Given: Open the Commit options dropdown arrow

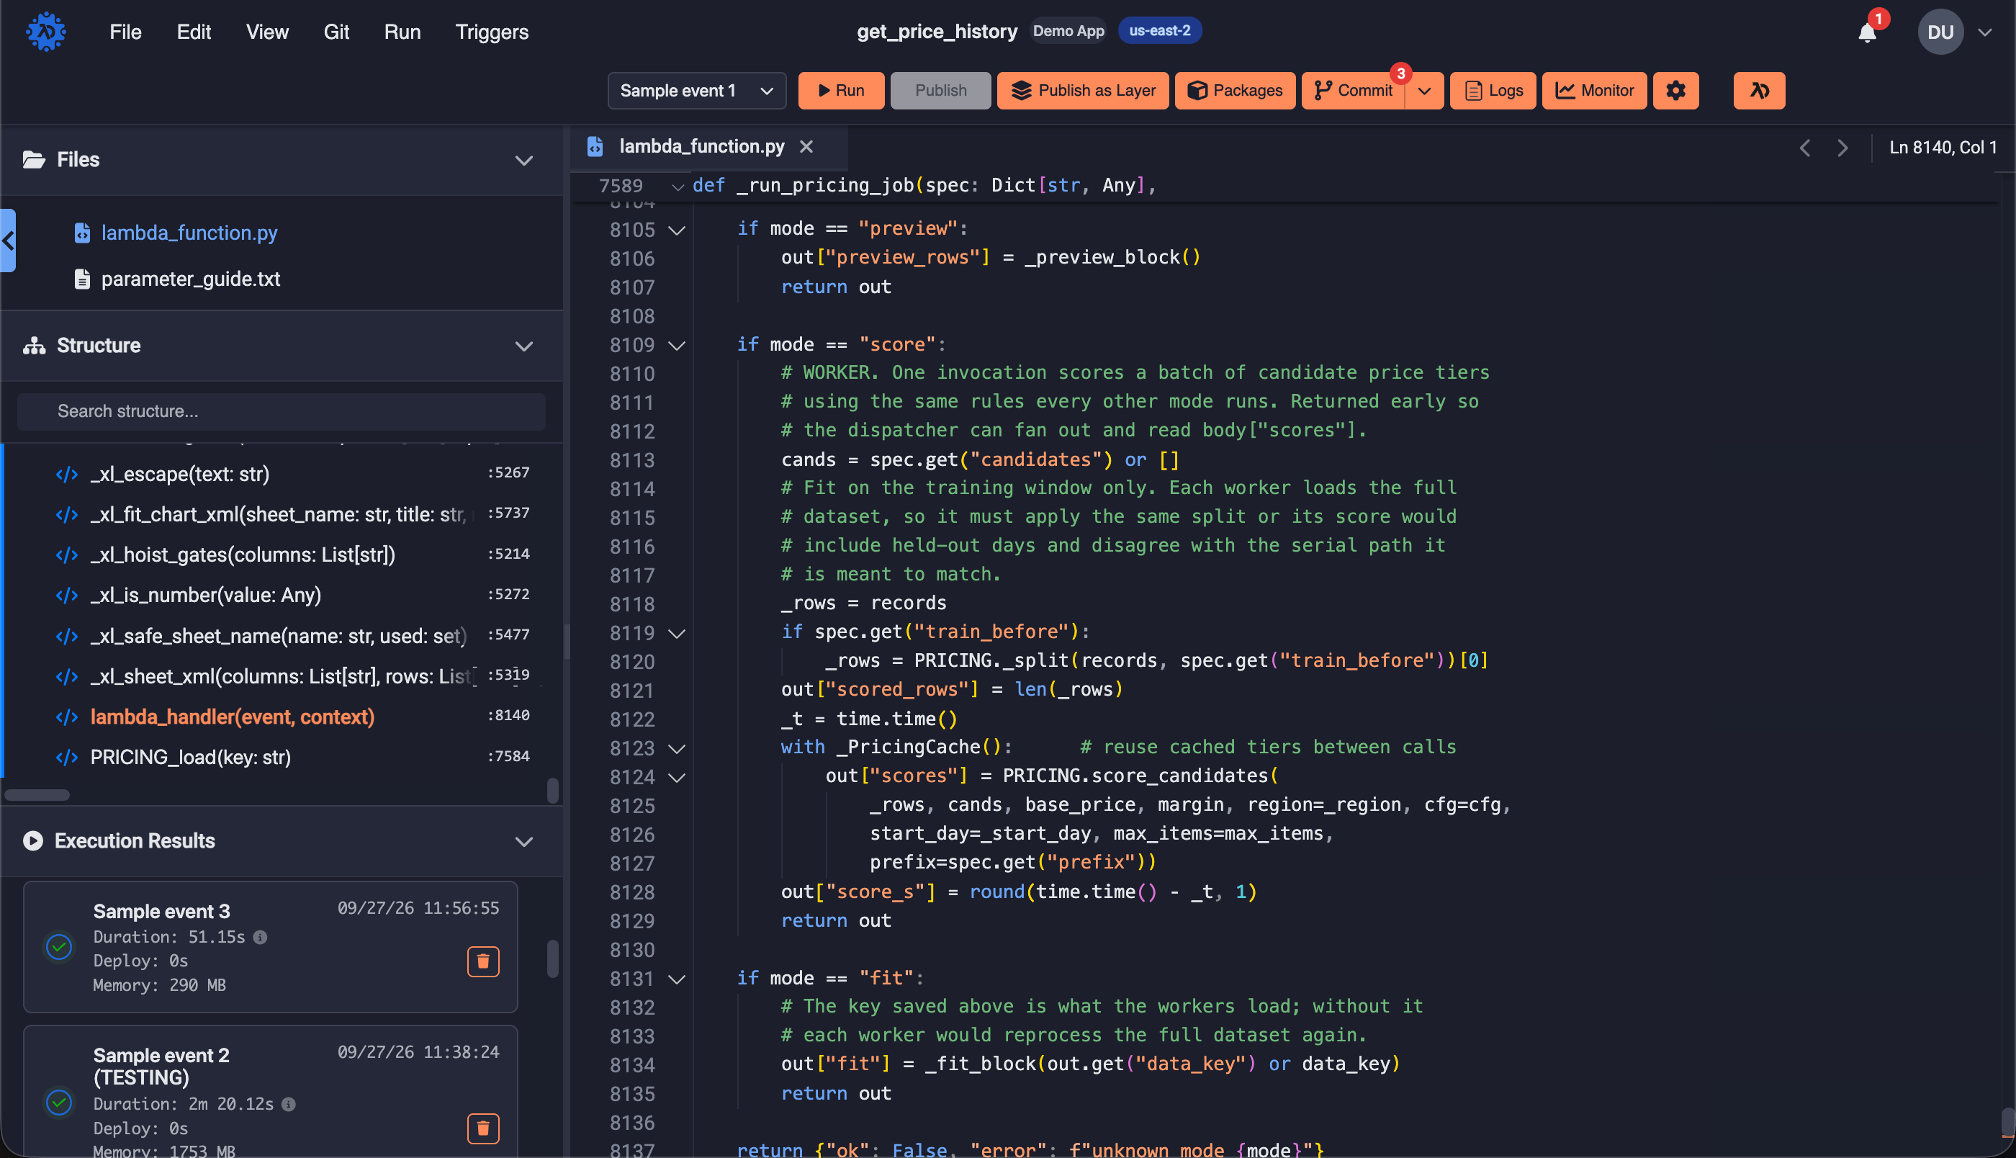Looking at the screenshot, I should [1423, 91].
